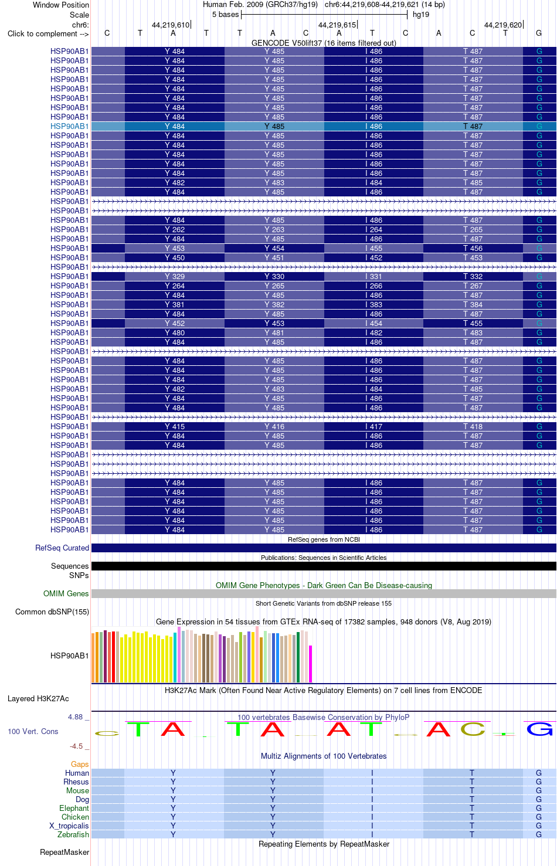Click codon cell T 332

click(473, 276)
